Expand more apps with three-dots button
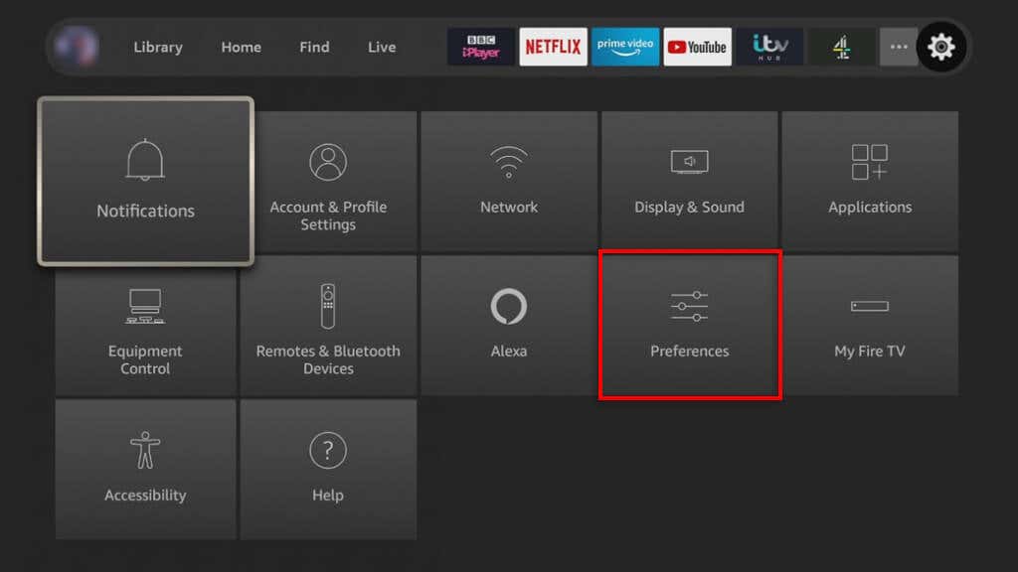This screenshot has width=1018, height=572. coord(899,47)
